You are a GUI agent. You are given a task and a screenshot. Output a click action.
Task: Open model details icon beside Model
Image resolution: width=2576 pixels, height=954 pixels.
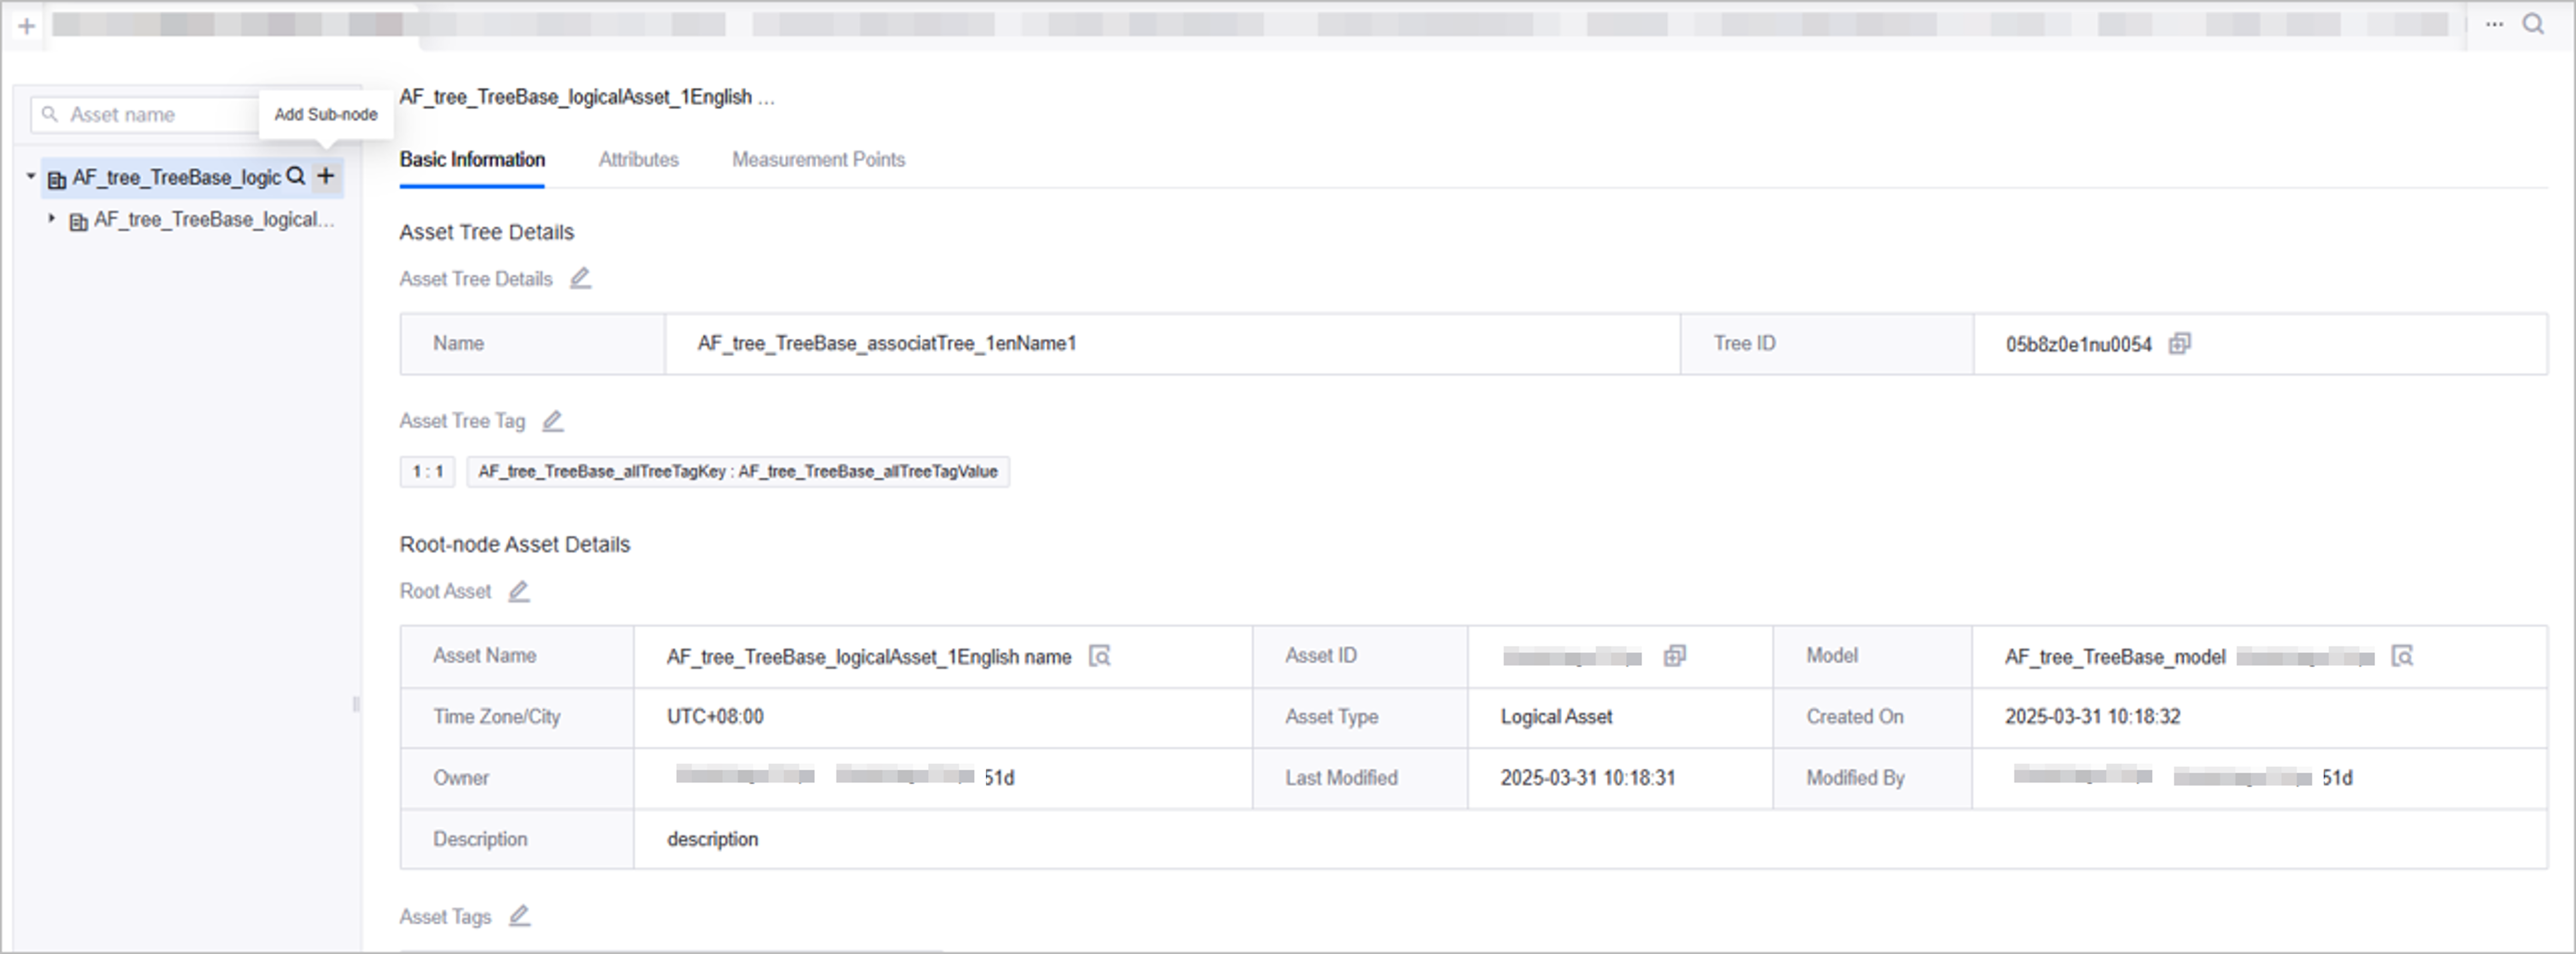pos(2402,656)
